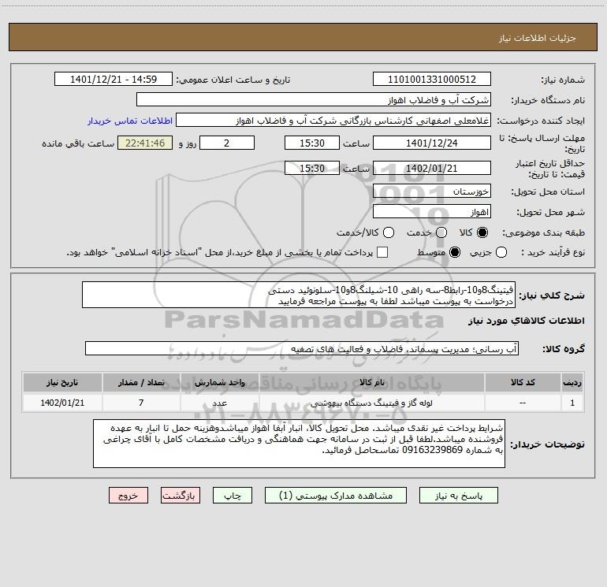Click the item name لوله گاز و فیتینگ cell
The width and height of the screenshot is (607, 587).
click(372, 403)
